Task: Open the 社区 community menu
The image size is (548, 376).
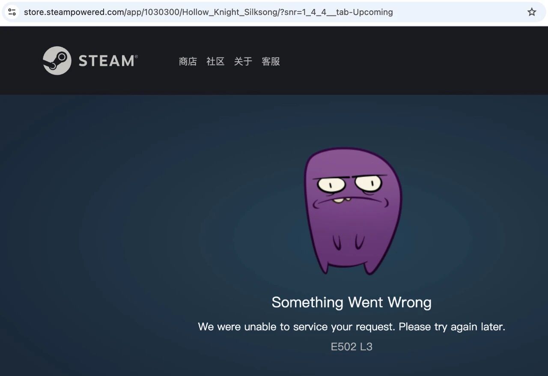Action: pos(215,62)
